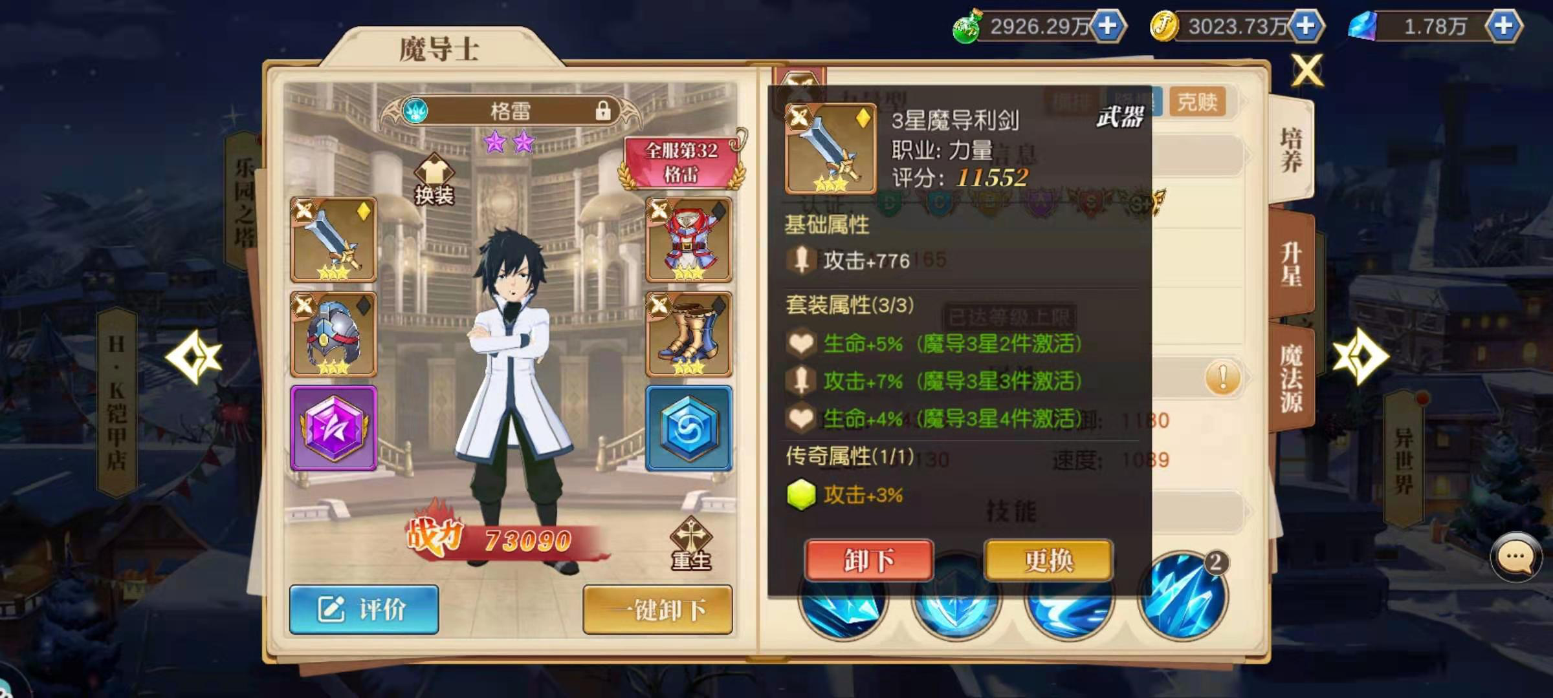
Task: Click the red 卸下 unequip button
Action: (x=868, y=560)
